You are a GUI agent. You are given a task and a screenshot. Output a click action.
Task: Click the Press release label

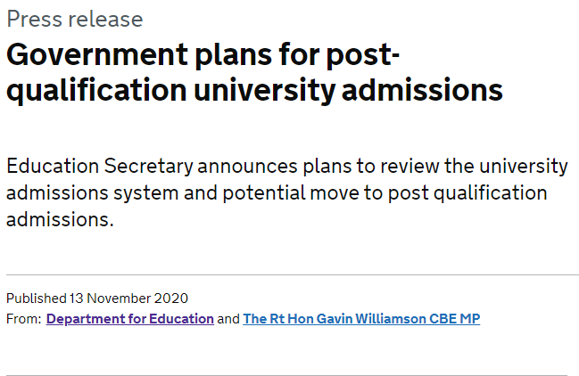click(x=75, y=19)
